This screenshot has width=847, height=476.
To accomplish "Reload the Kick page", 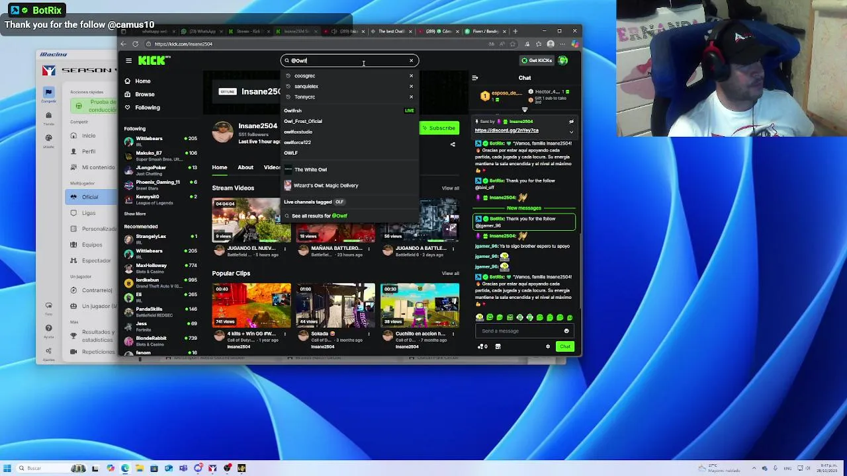I will (x=135, y=44).
